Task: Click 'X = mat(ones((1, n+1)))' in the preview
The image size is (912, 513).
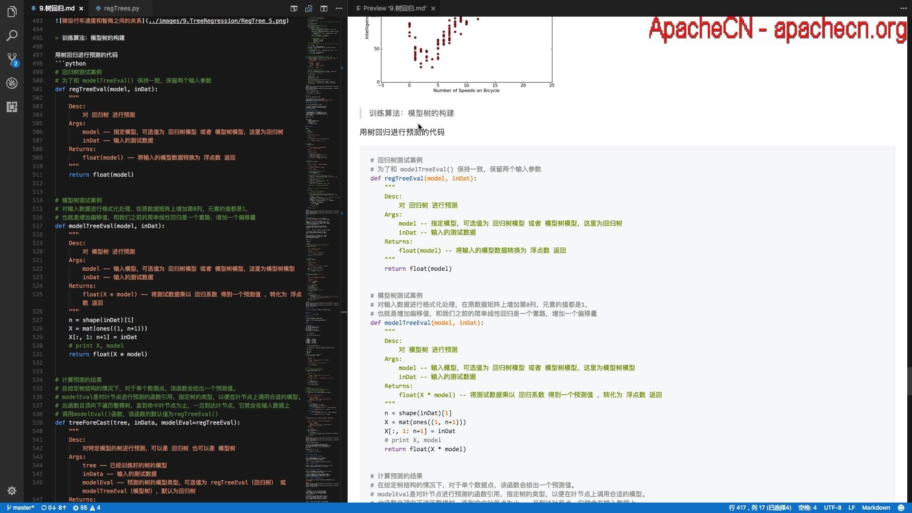Action: pyautogui.click(x=425, y=422)
